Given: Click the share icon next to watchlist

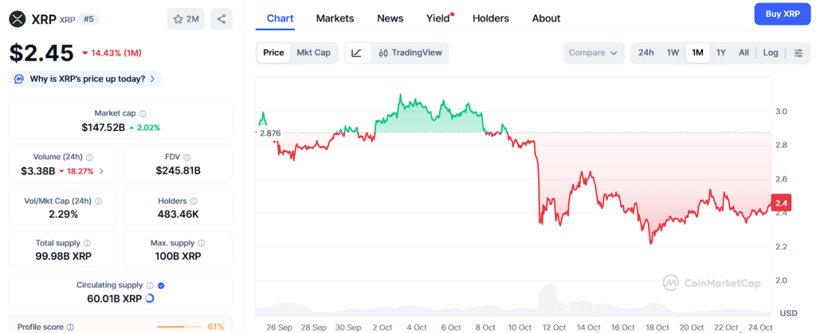Looking at the screenshot, I should (222, 19).
